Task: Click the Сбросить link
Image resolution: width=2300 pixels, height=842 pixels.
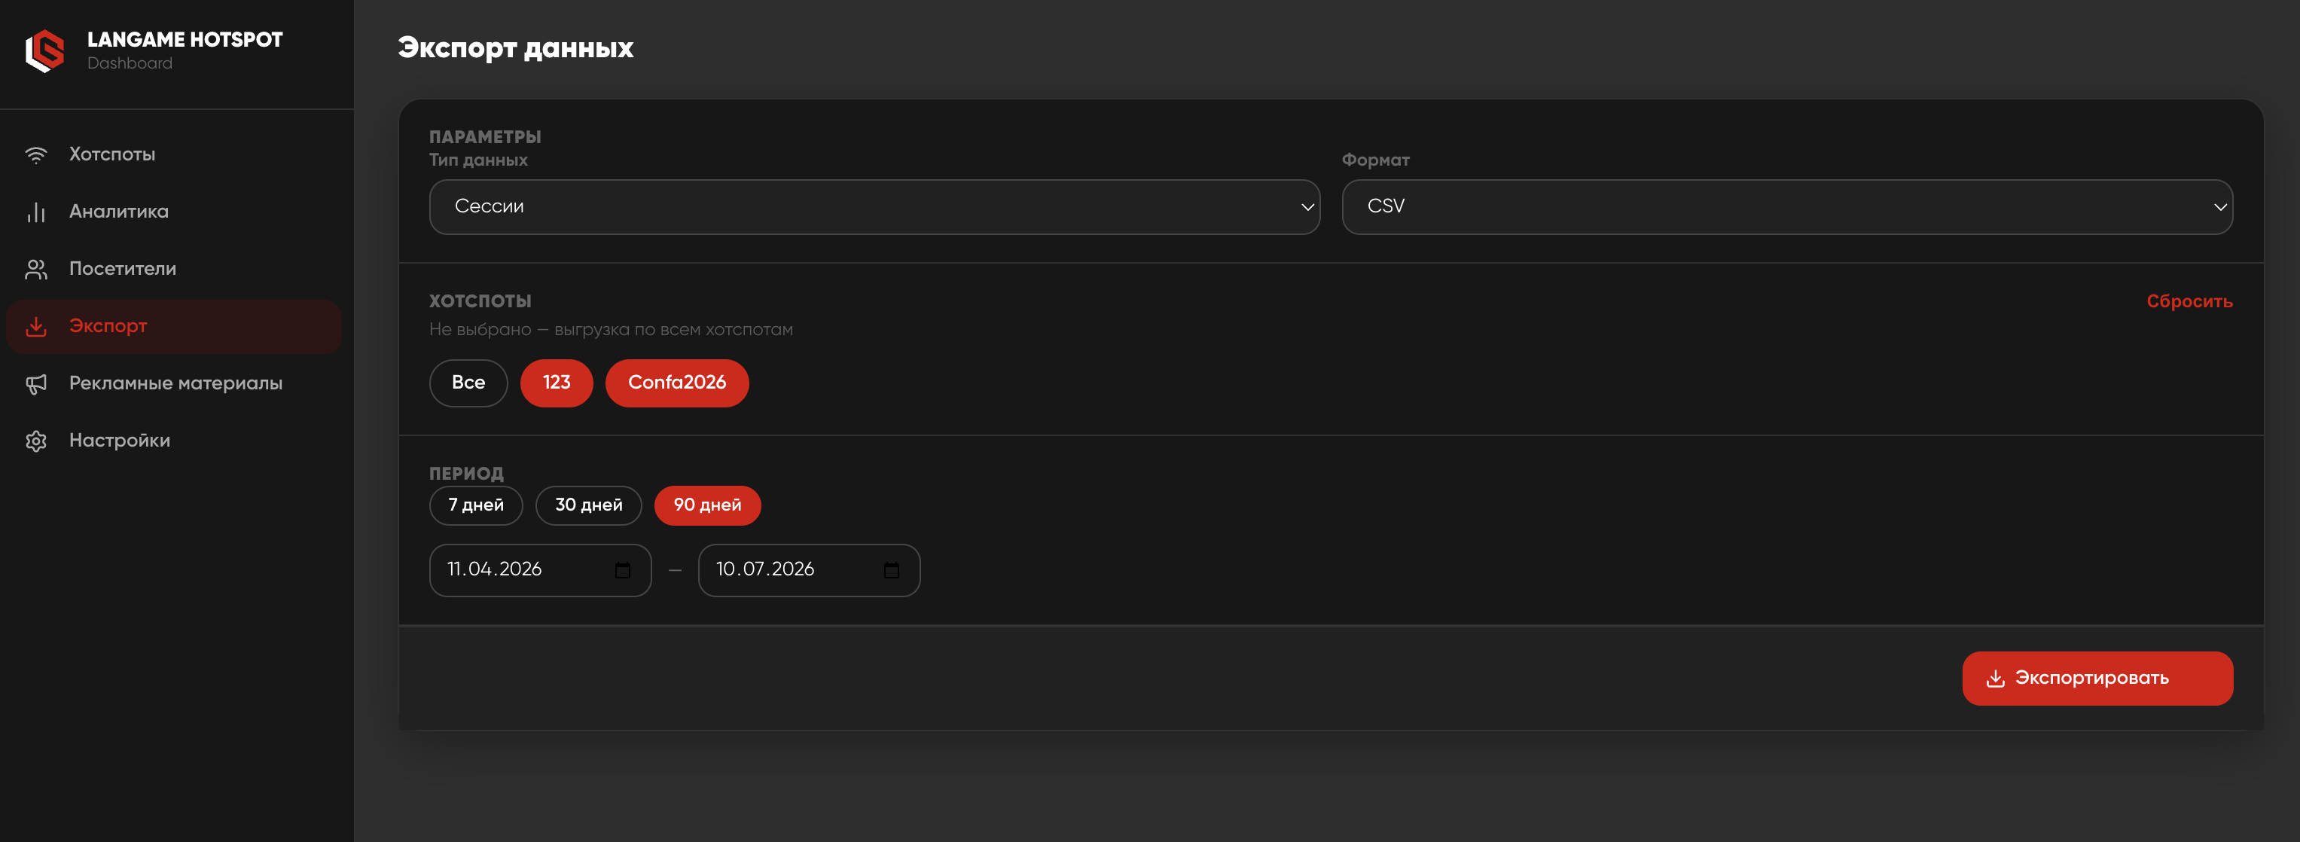Action: (x=2189, y=301)
